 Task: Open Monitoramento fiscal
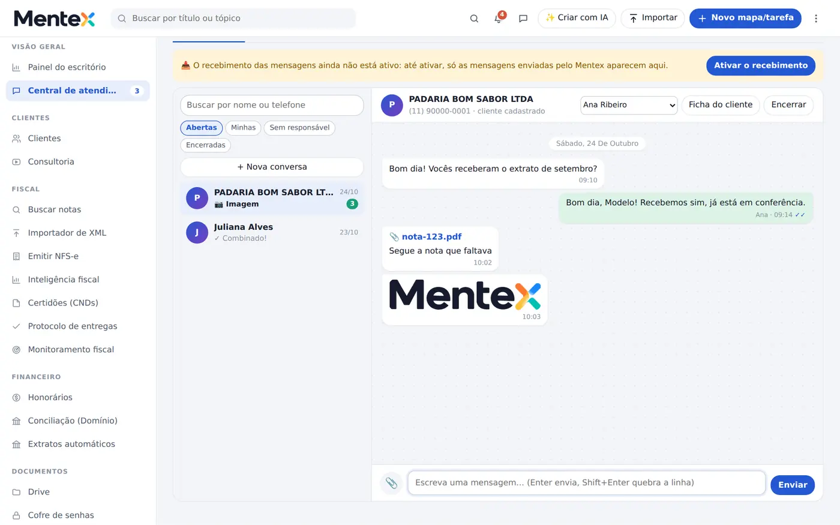[x=78, y=350]
